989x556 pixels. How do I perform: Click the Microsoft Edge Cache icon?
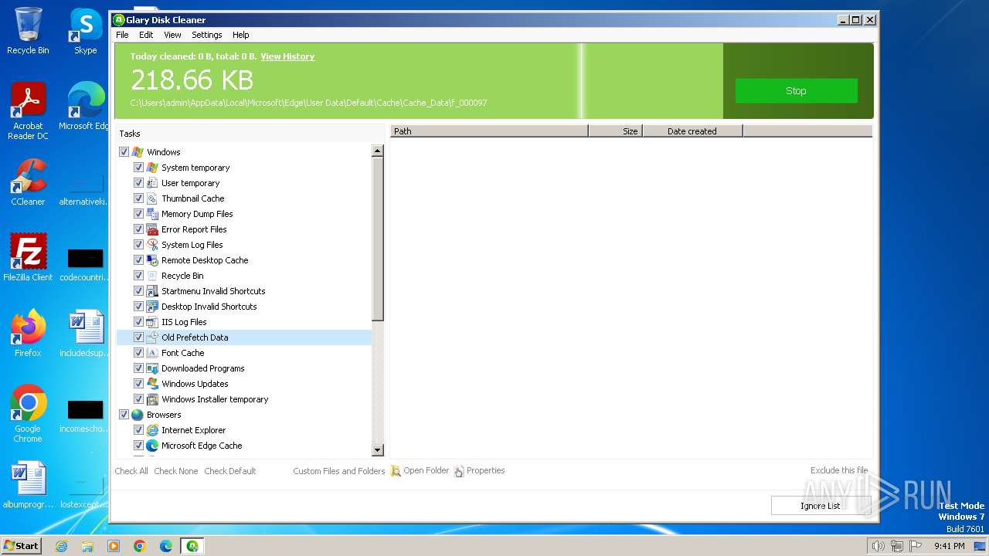click(152, 446)
